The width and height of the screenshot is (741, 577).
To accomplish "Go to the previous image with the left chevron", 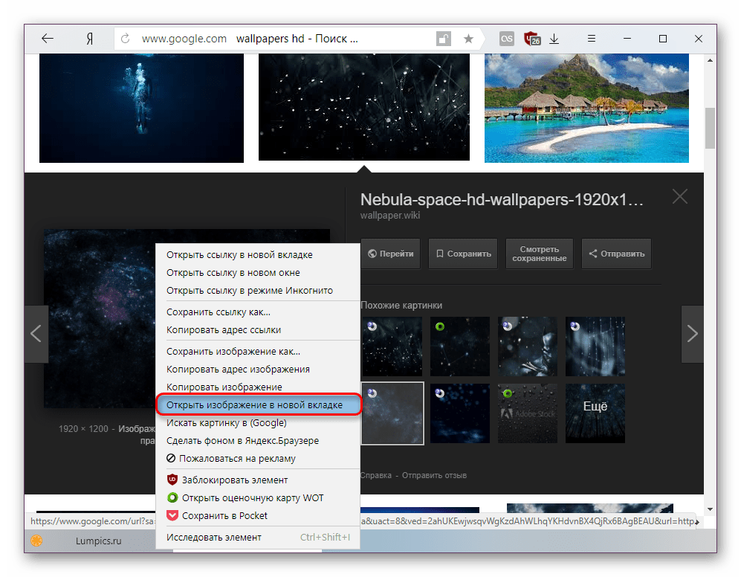I will point(36,334).
